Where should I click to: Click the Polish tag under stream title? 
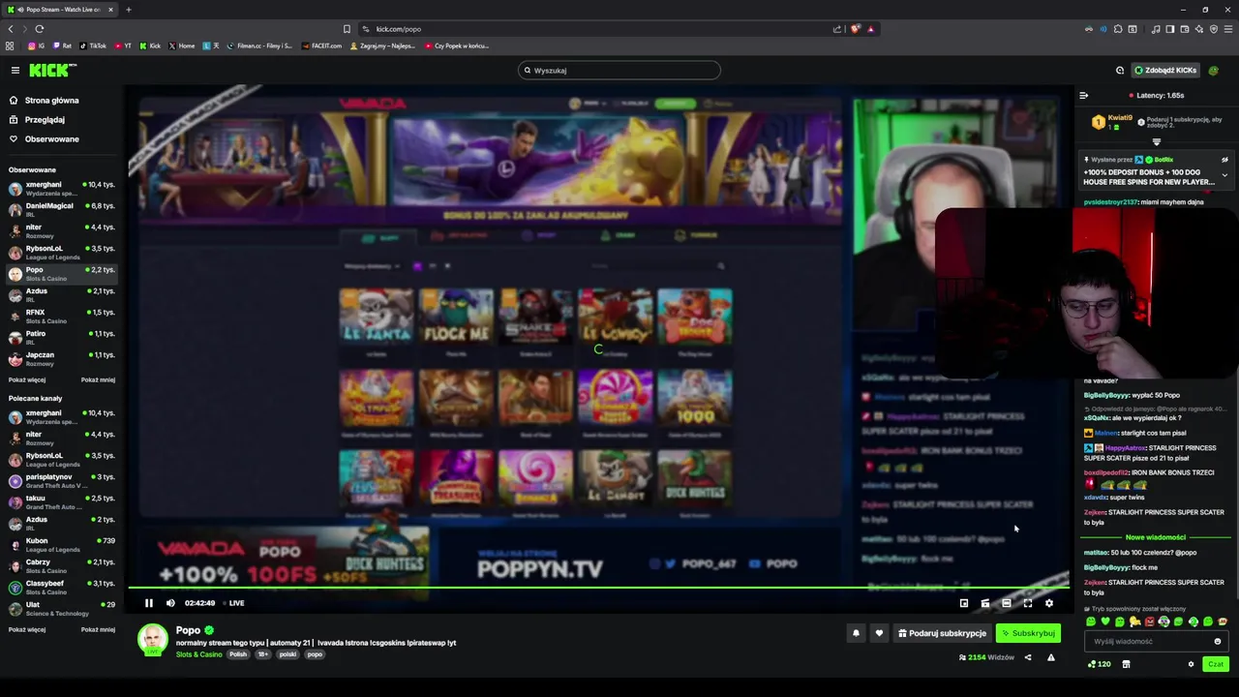pos(238,654)
